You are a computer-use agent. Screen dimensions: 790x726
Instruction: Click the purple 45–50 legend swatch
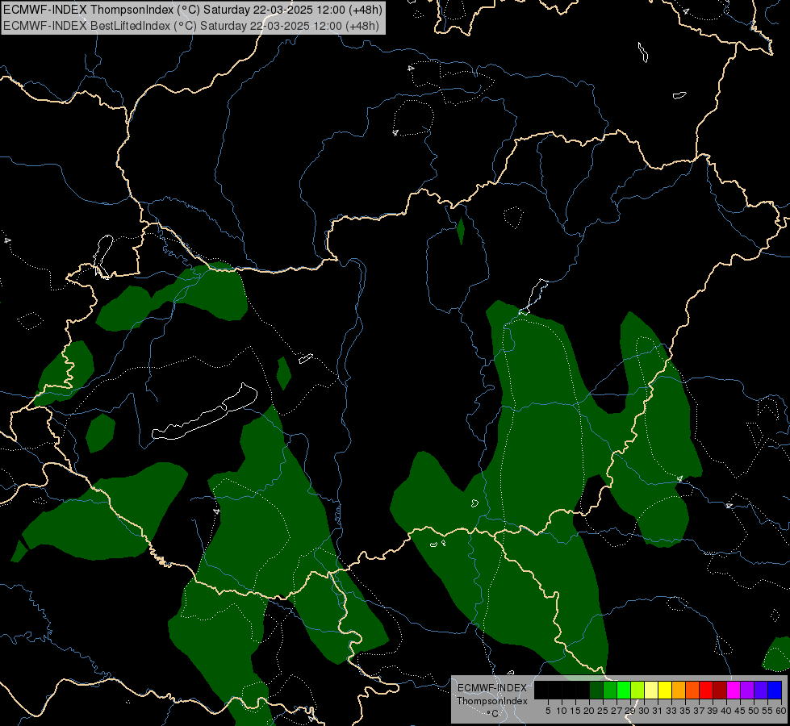[747, 690]
